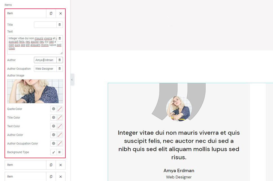Click inside the Title input field

(45, 25)
